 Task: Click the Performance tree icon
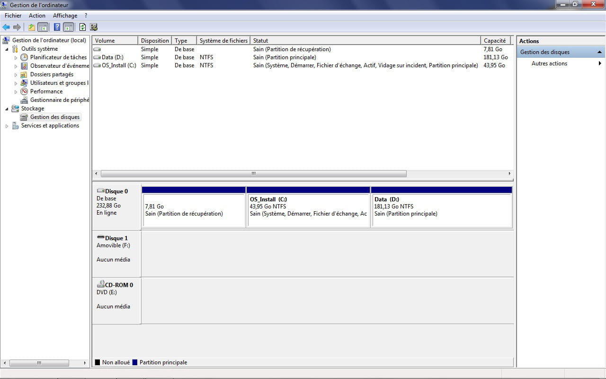(x=24, y=91)
